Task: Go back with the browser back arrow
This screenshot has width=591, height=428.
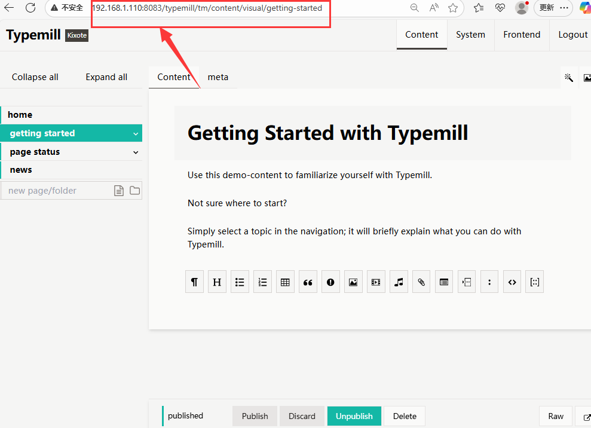Action: 9,8
